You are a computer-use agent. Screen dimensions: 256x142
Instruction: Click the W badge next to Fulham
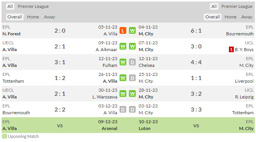[123, 62]
